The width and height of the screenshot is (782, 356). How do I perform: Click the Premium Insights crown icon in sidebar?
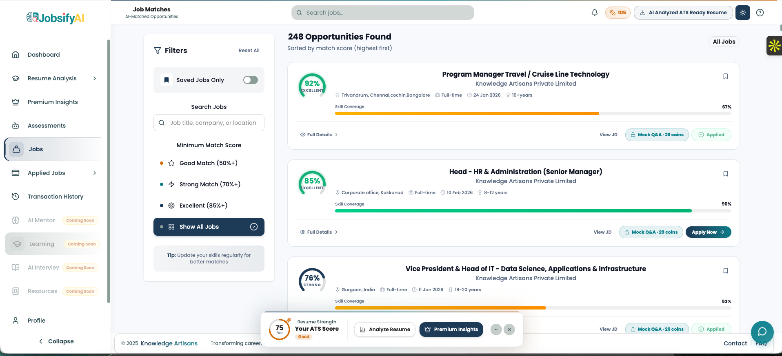(16, 102)
